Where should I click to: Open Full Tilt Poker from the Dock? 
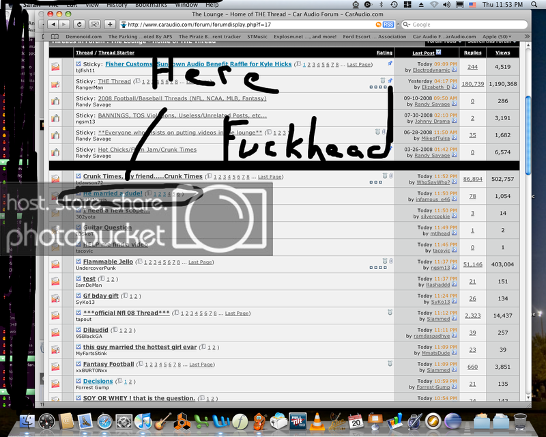(298, 421)
